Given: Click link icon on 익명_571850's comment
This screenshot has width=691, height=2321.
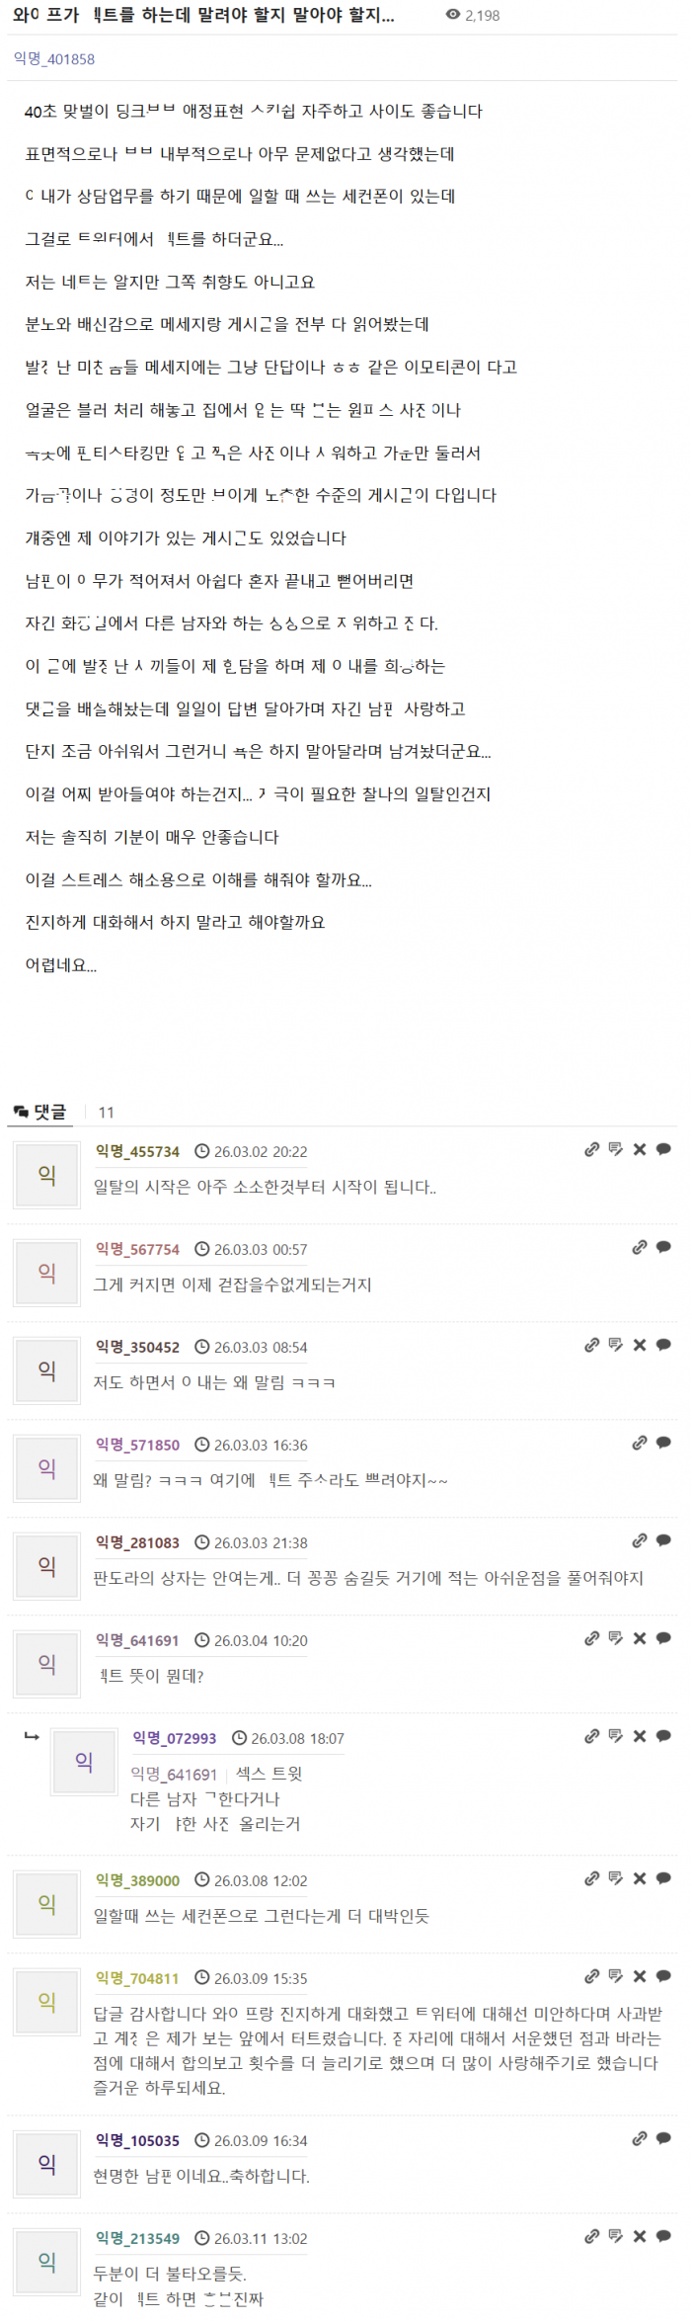Looking at the screenshot, I should tap(640, 1443).
